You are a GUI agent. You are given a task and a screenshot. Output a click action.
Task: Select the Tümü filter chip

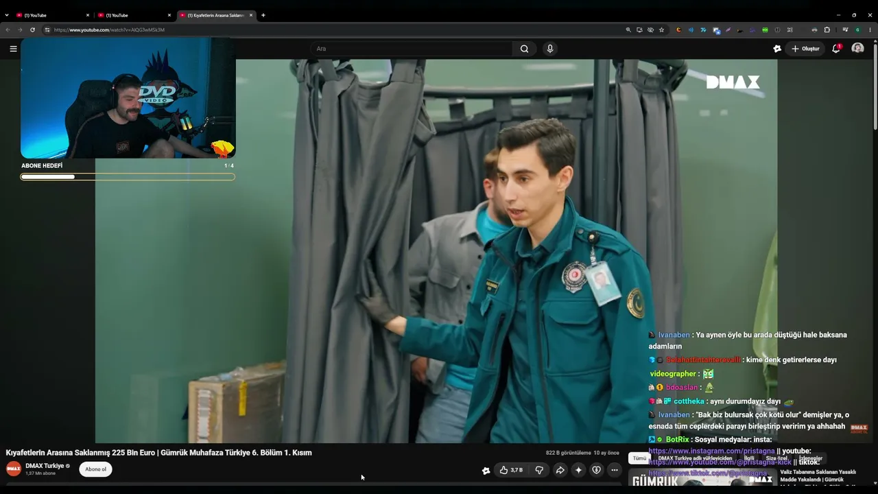[639, 458]
